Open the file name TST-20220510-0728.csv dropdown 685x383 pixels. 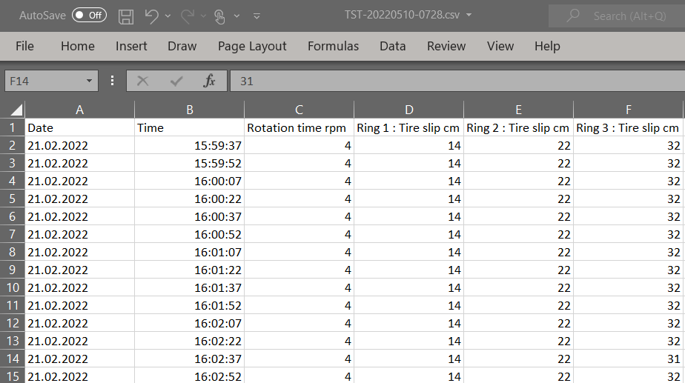tap(469, 15)
